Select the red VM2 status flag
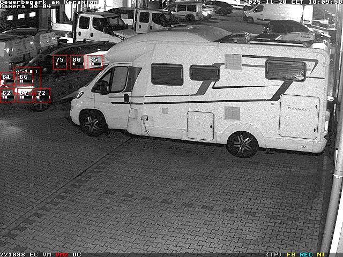Viewport: 343px width, 257px height. pyautogui.click(x=62, y=254)
